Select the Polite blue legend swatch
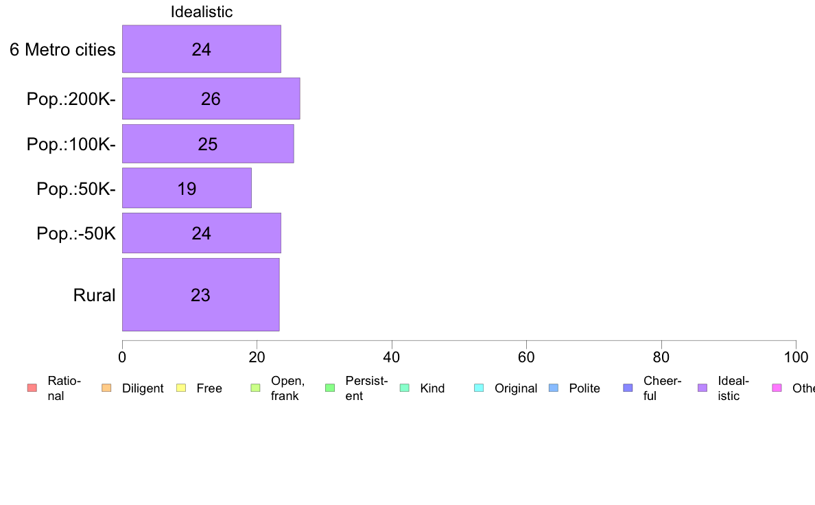The width and height of the screenshot is (815, 505). tap(554, 388)
